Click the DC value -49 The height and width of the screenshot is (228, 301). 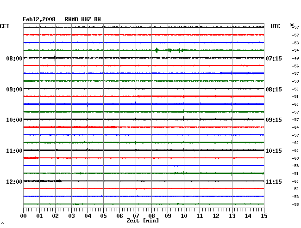tap(295, 58)
